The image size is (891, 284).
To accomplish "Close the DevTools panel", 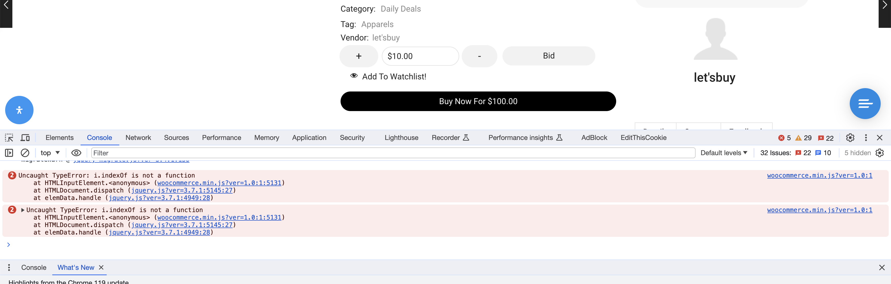I will click(880, 138).
